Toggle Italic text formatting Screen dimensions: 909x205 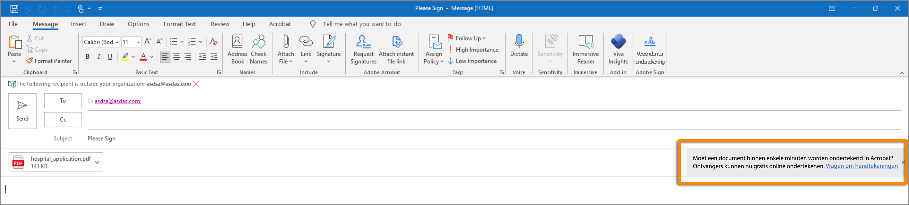pos(99,57)
